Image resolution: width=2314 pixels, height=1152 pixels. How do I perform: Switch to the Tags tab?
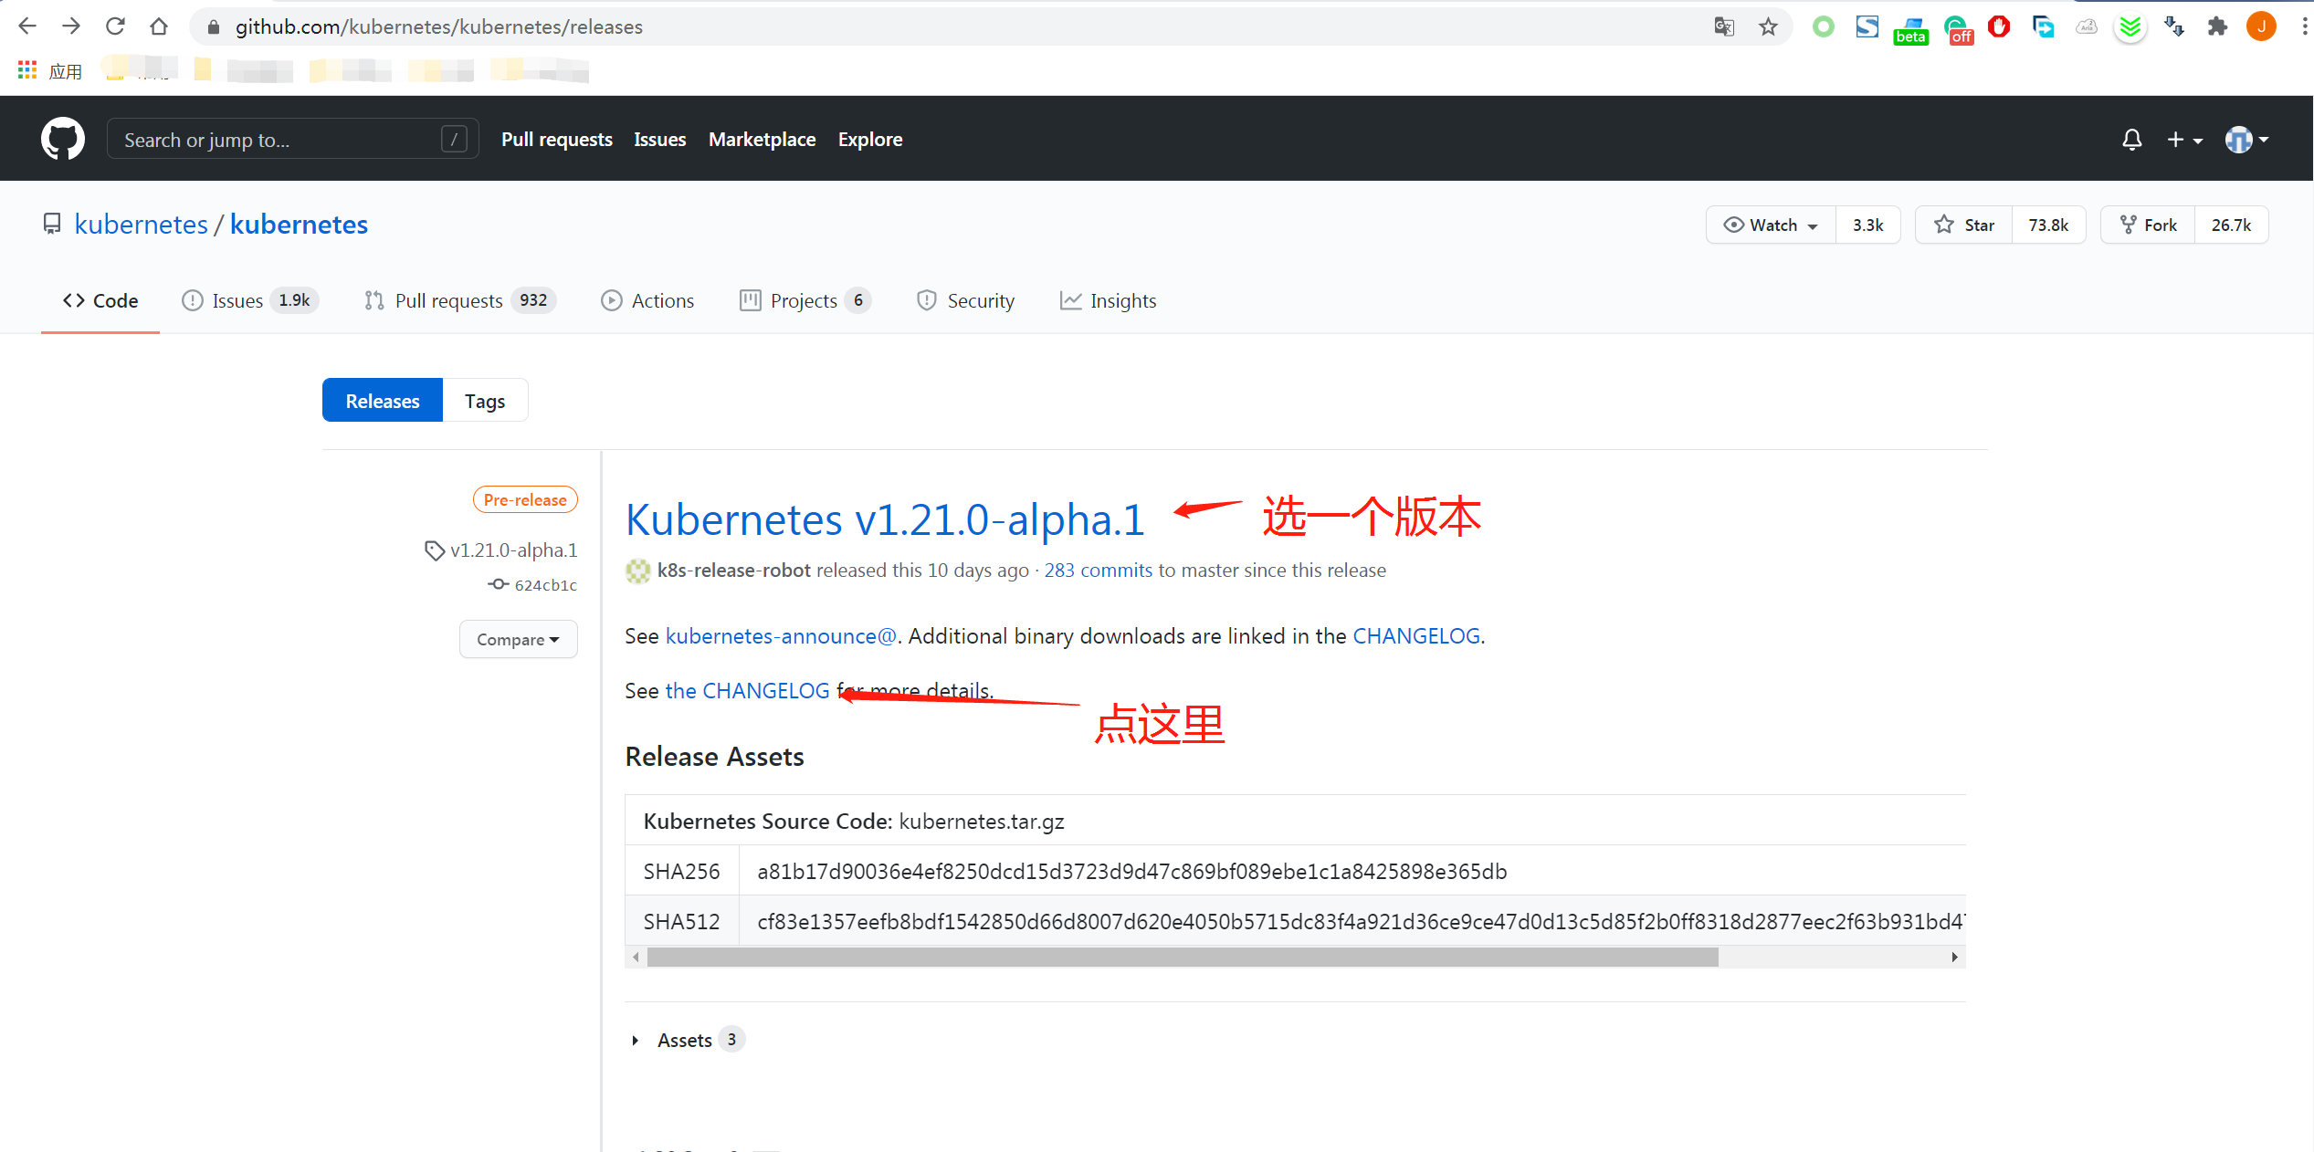(484, 401)
